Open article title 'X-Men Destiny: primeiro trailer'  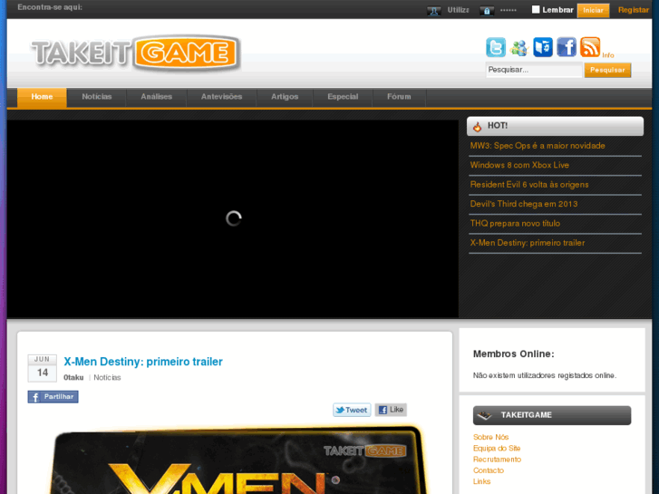(x=143, y=362)
